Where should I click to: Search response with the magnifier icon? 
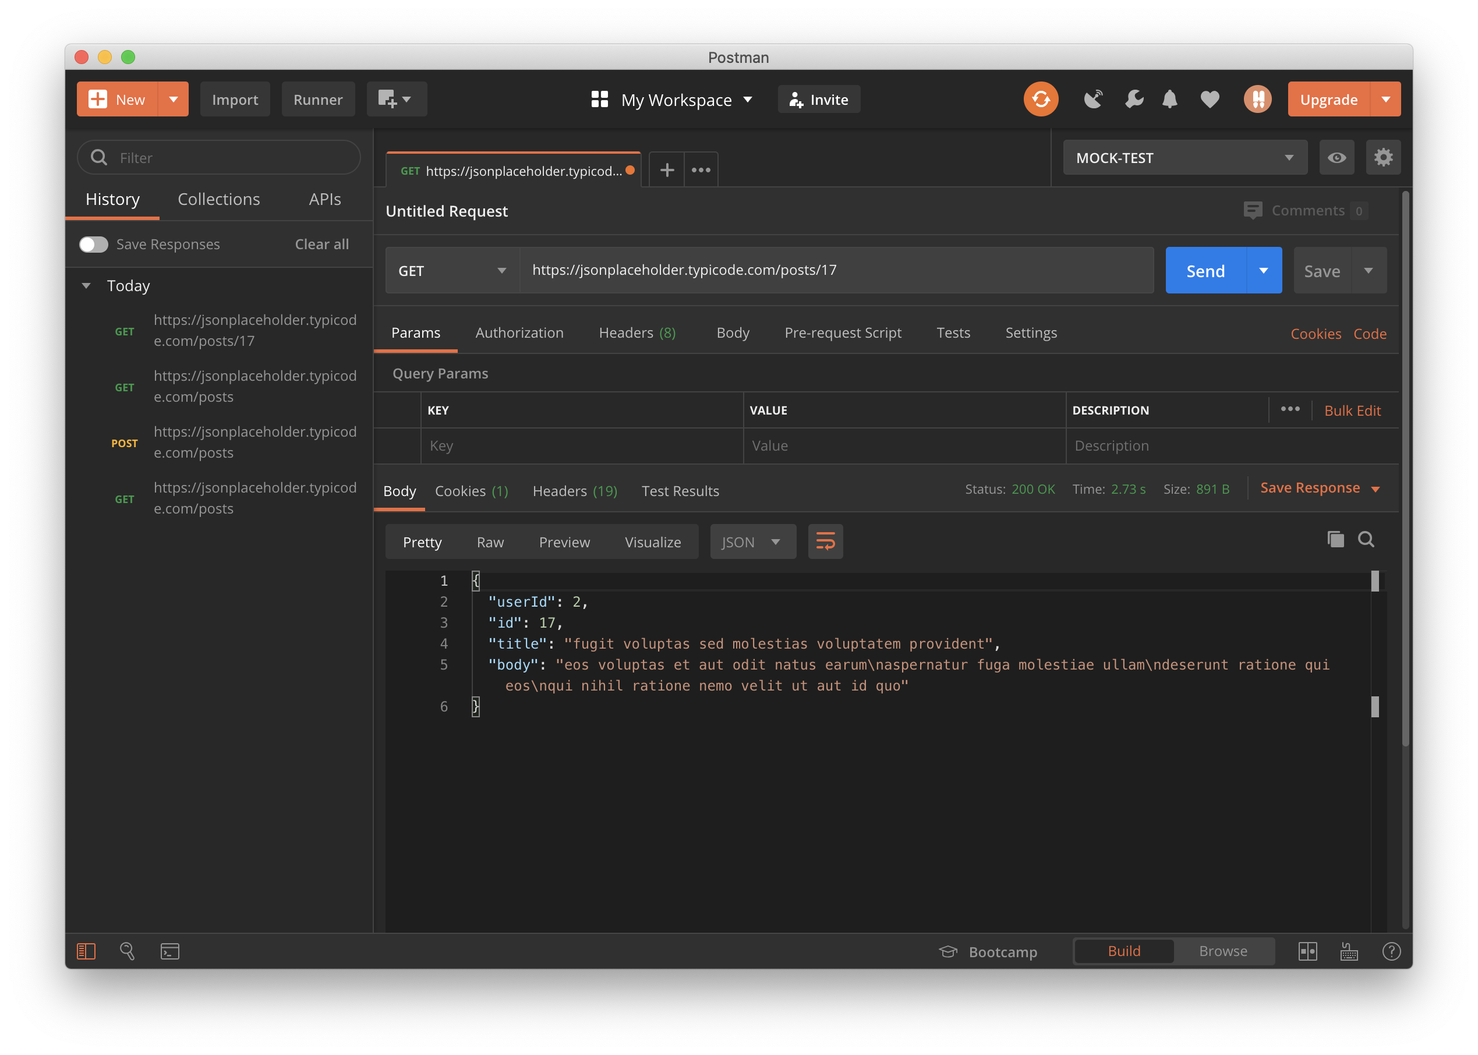click(x=1366, y=539)
